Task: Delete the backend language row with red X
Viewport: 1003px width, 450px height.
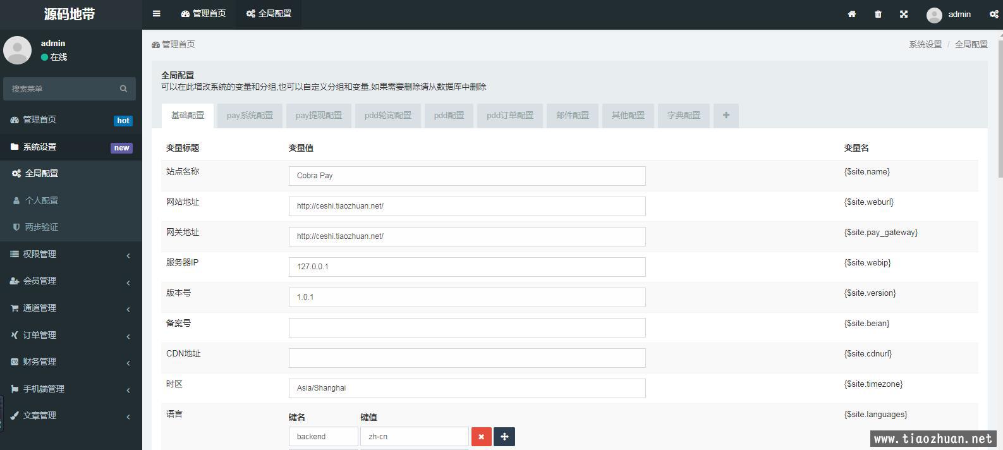Action: [481, 437]
